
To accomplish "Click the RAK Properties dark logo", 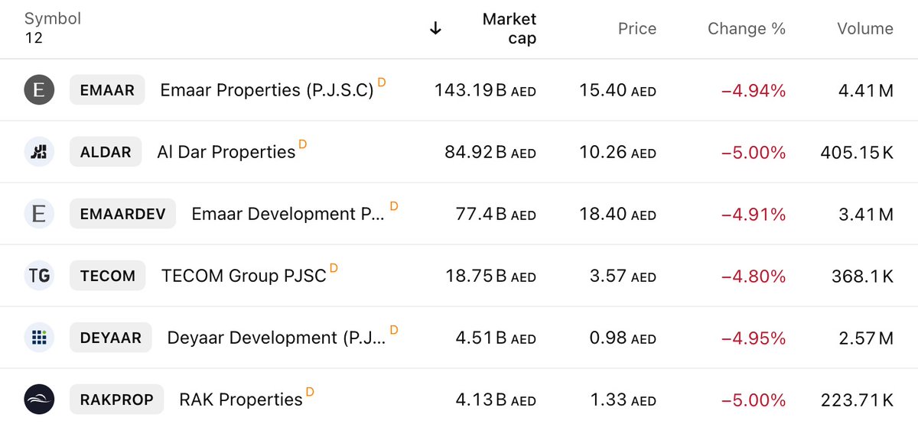I will (x=39, y=400).
